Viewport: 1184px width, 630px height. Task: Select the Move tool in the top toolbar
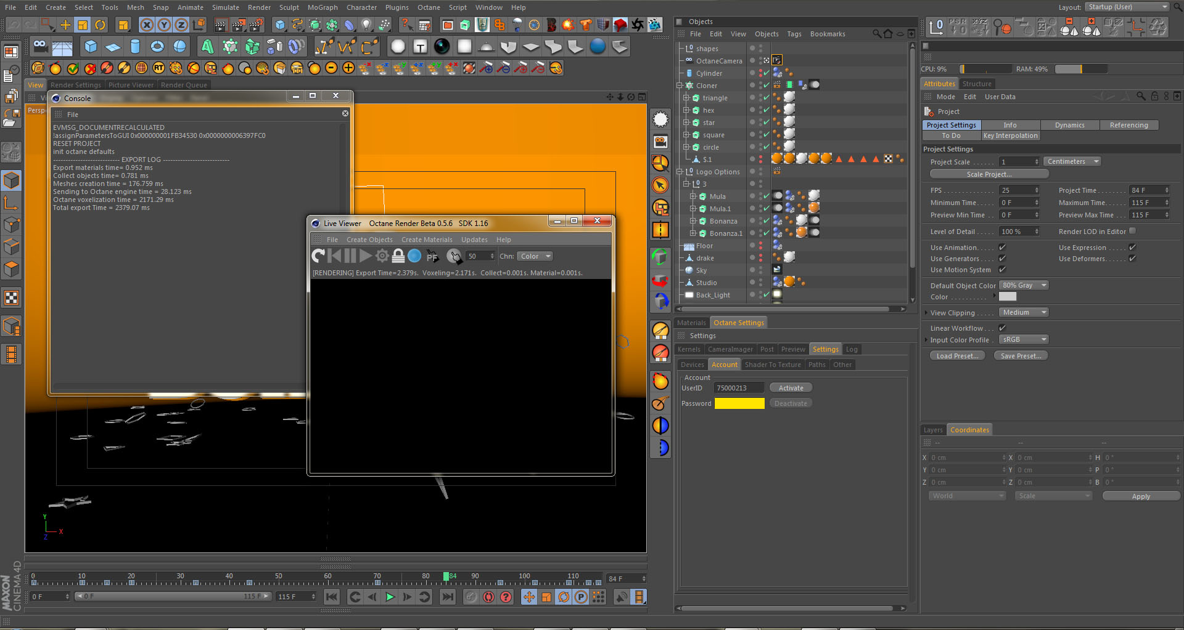[x=65, y=25]
